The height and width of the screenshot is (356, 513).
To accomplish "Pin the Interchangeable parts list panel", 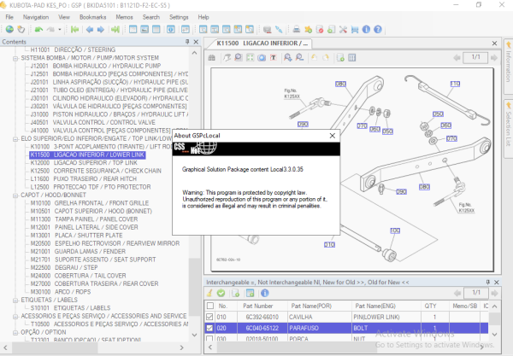I will click(x=488, y=283).
